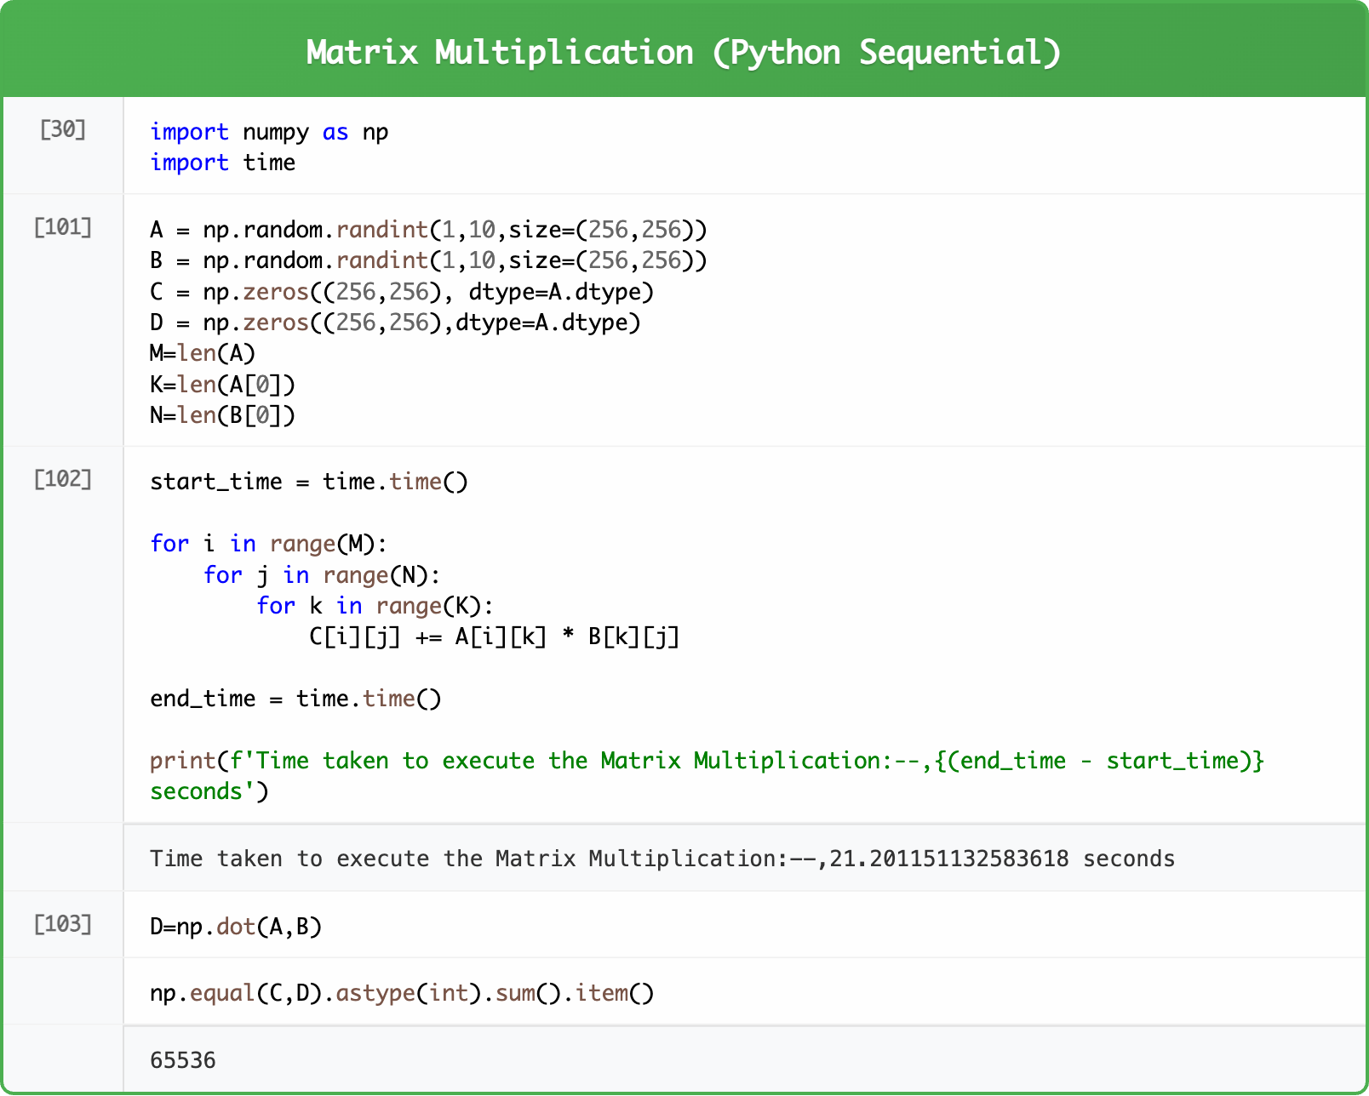
Task: Select cell number [101]
Action: [x=63, y=227]
